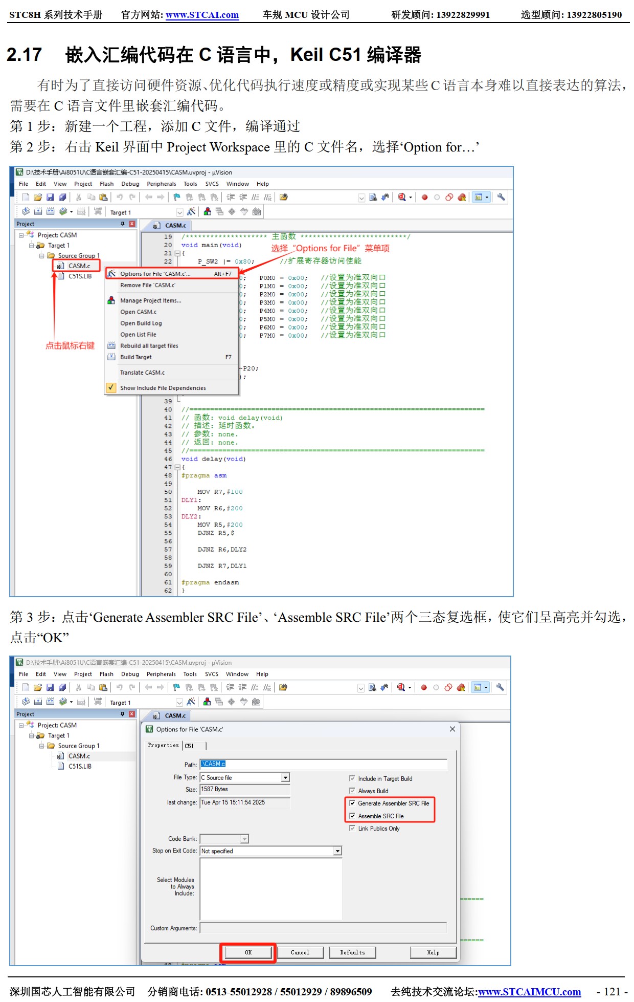The height and width of the screenshot is (1002, 634).
Task: Click wrench Configuration icon in context-menu screenshot toolbar
Action: pos(501,197)
